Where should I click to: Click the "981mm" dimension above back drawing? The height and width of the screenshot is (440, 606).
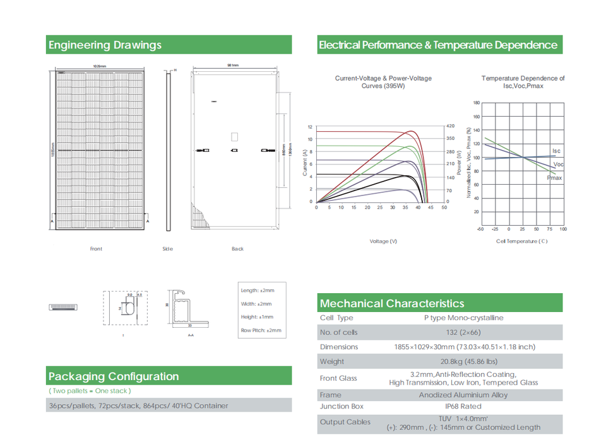(x=233, y=66)
